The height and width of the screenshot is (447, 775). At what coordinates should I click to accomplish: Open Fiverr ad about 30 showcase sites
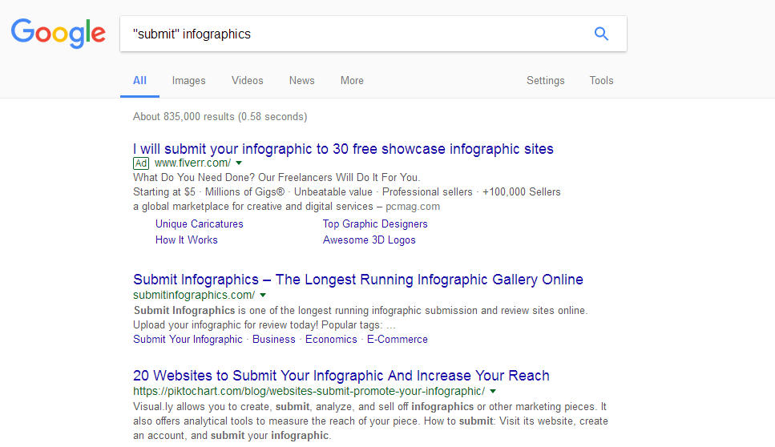coord(343,149)
